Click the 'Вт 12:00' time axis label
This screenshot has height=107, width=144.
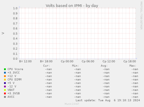[x=25, y=61]
